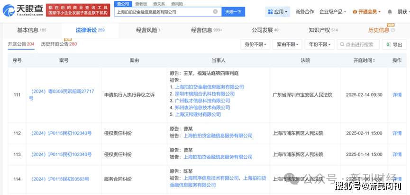The image size is (410, 195).
Task: Select the 历史开庭公告 sub-tab
Action: 59,44
